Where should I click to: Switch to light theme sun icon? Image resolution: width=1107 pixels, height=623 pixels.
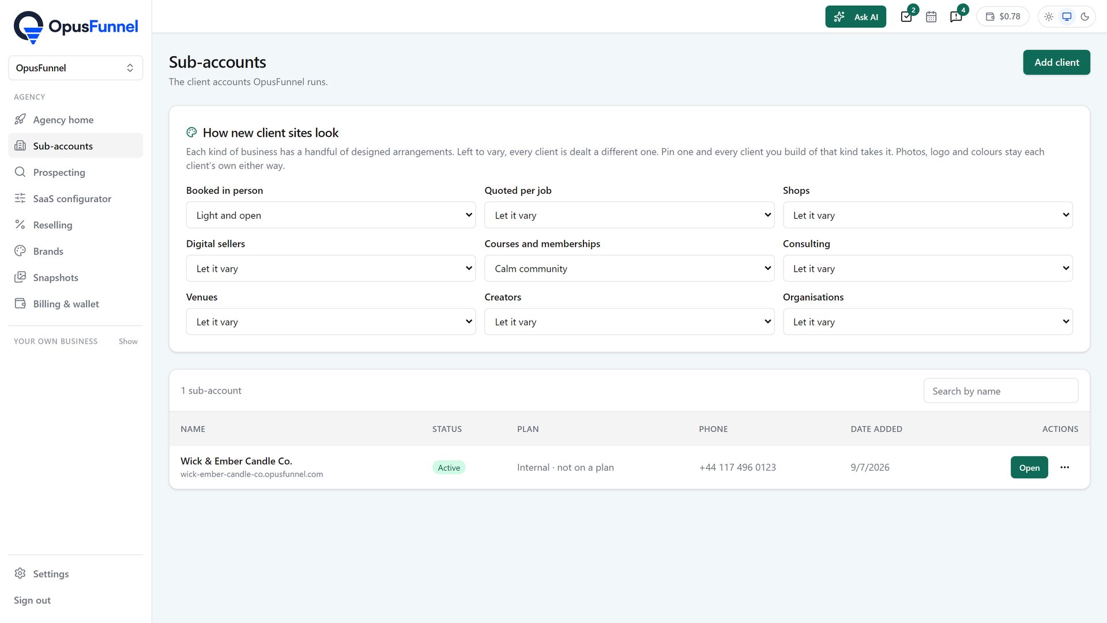[1049, 17]
